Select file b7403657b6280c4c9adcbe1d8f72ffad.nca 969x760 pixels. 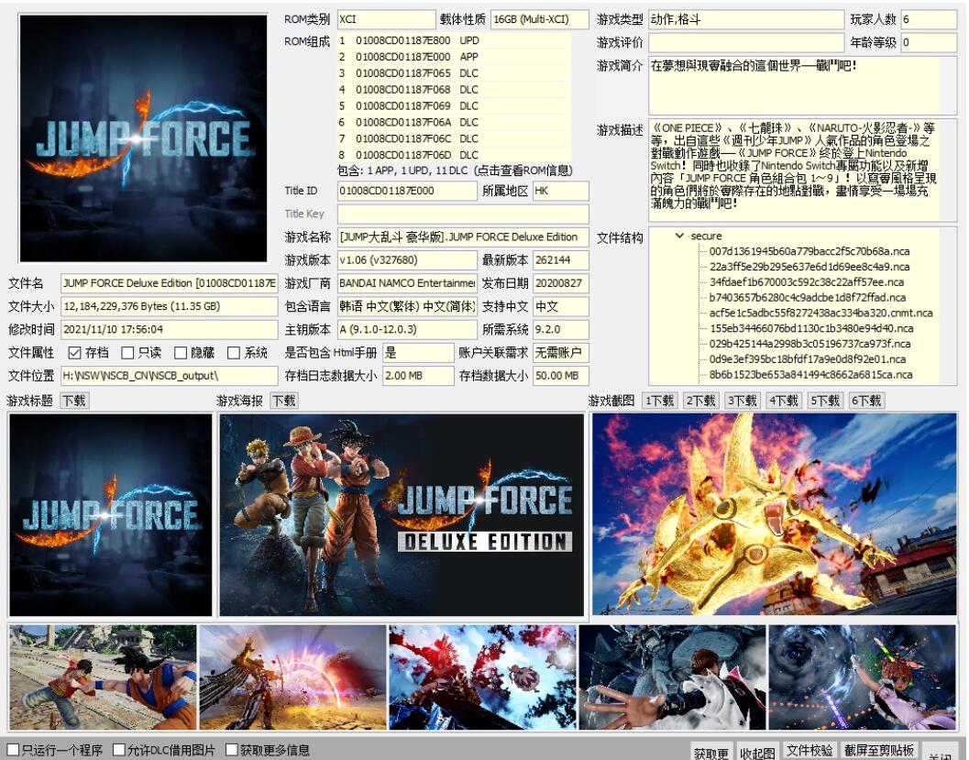click(x=807, y=297)
